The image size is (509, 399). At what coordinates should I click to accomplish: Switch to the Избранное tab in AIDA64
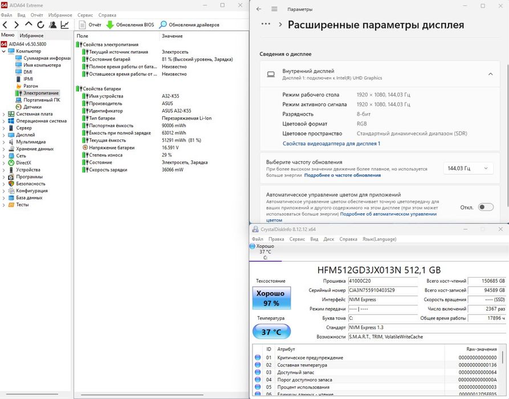(x=31, y=35)
